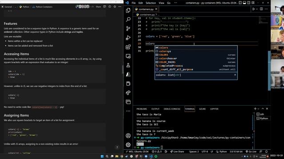Close the suggestion details widget
284x159 pixels.
(x=235, y=75)
